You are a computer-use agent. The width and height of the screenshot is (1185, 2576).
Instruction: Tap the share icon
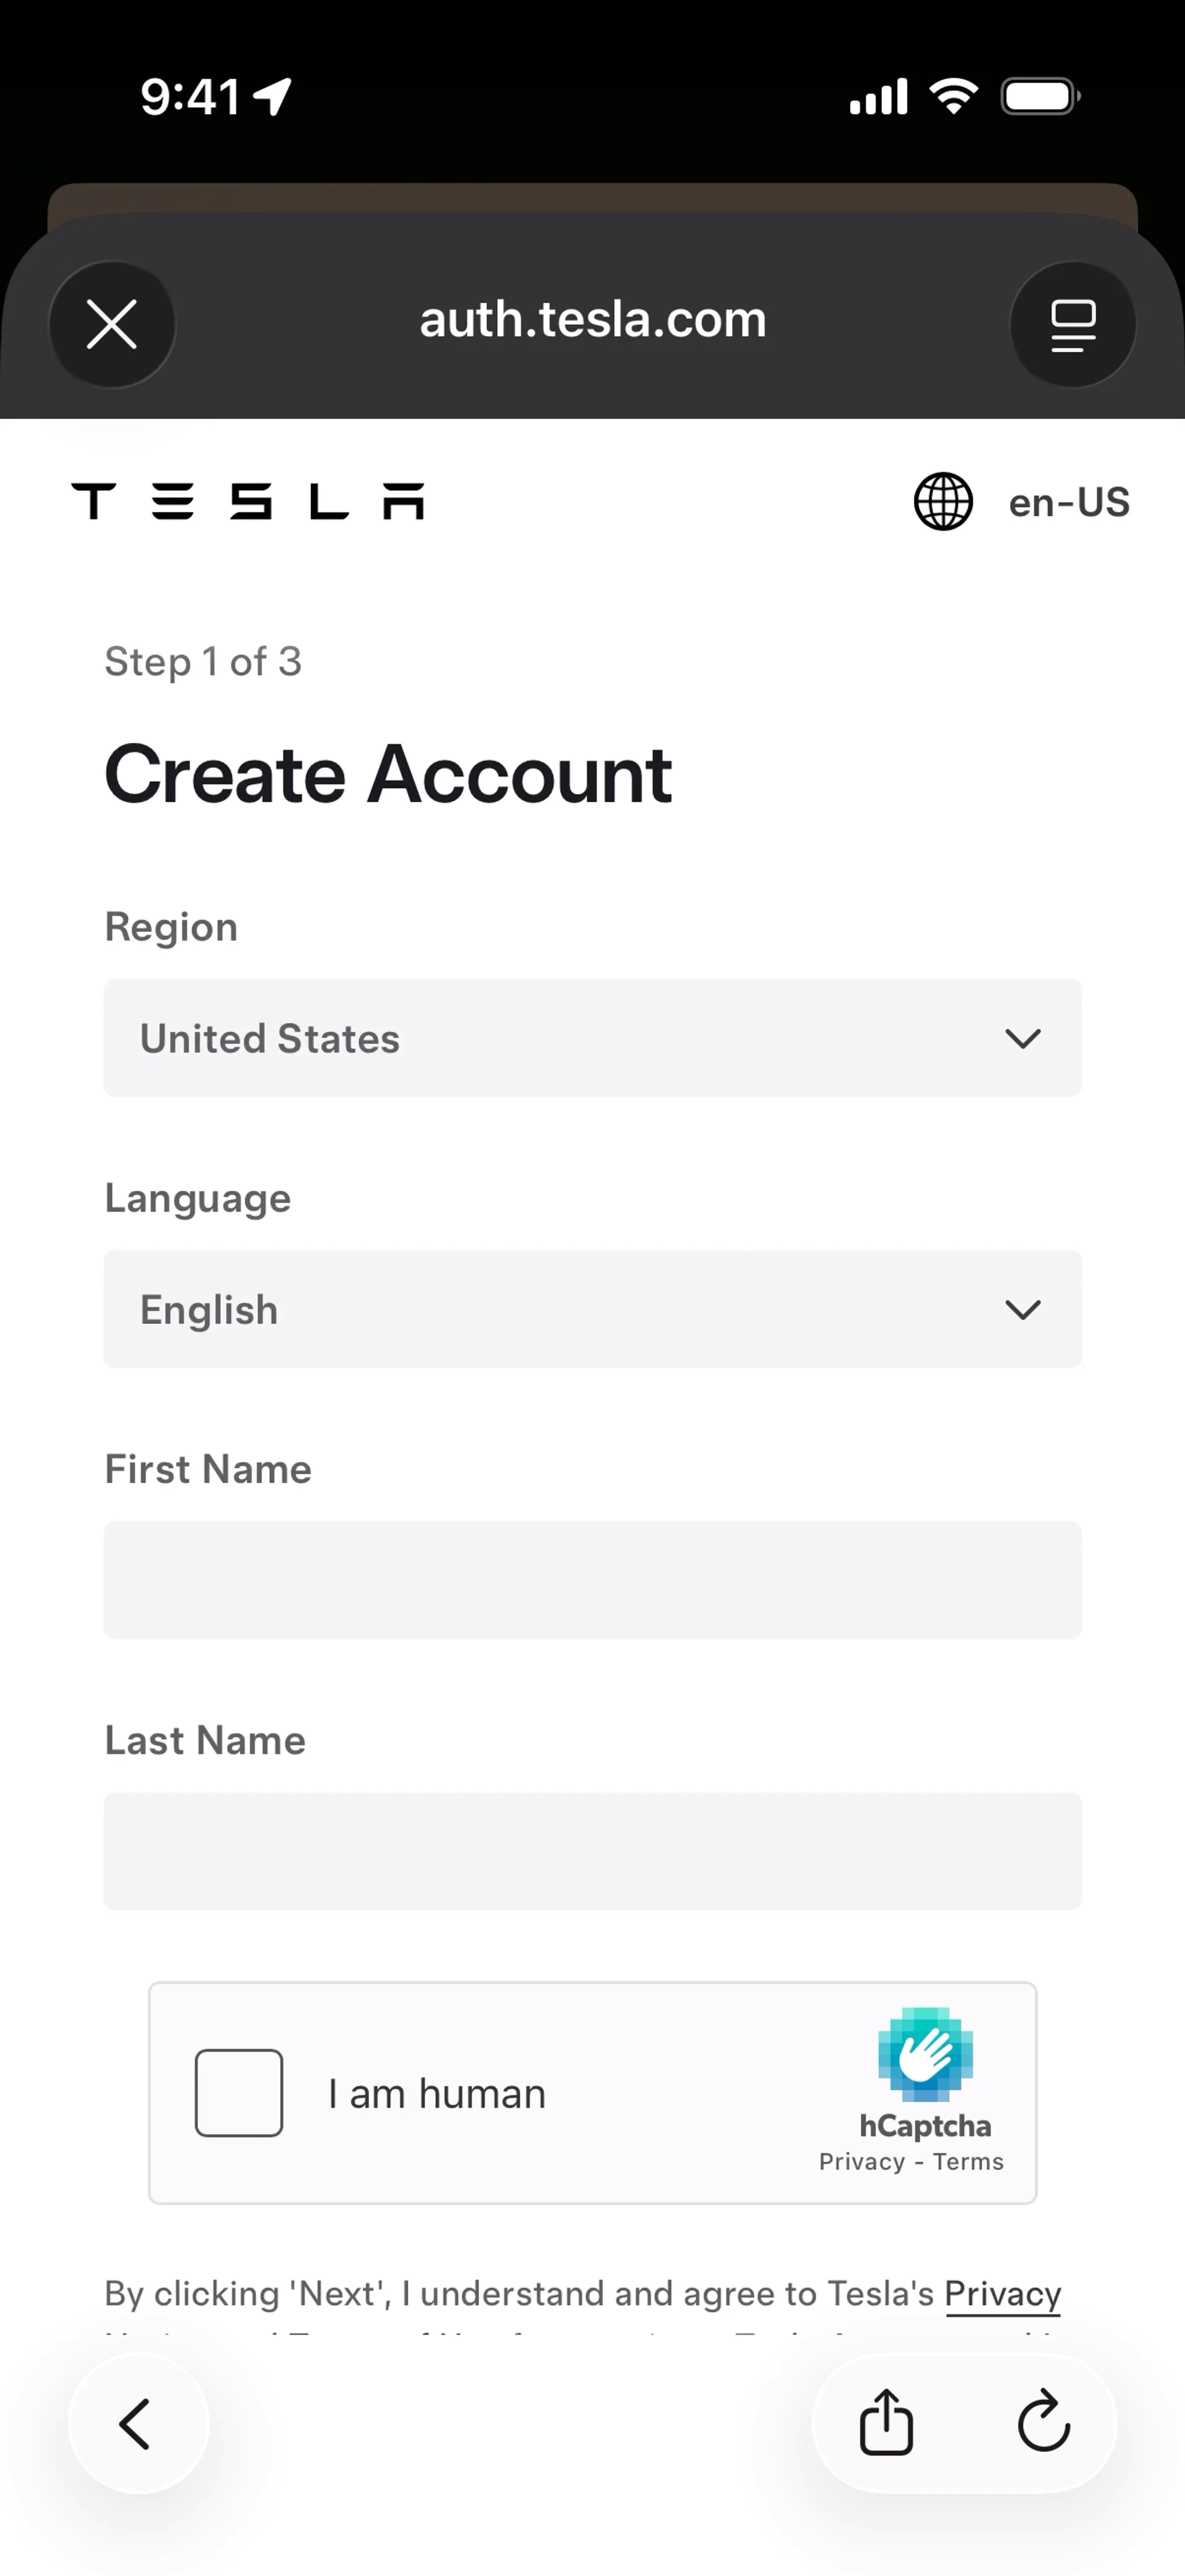(x=886, y=2424)
